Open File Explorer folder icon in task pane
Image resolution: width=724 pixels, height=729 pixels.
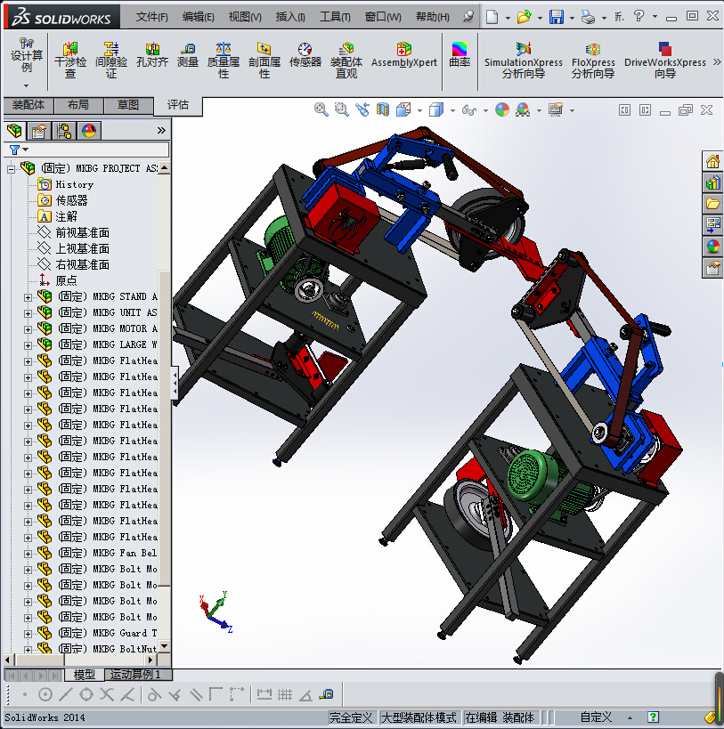712,204
